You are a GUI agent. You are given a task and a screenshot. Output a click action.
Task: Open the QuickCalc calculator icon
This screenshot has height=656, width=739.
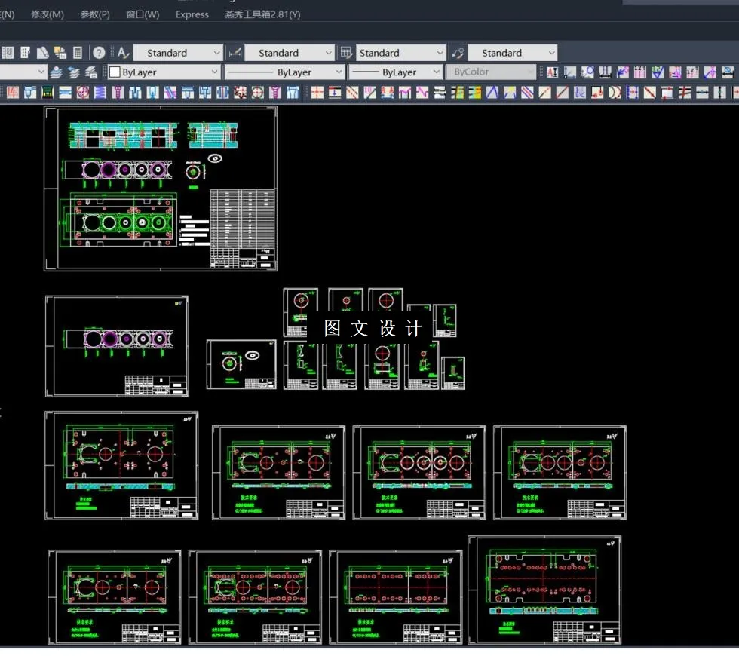(78, 53)
